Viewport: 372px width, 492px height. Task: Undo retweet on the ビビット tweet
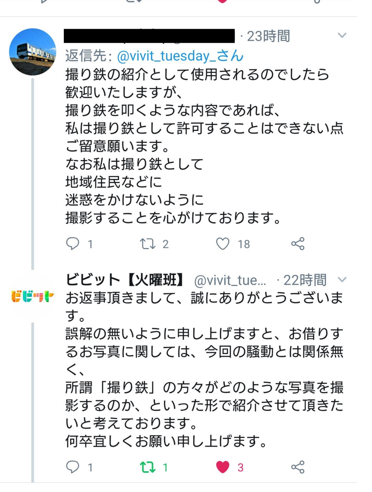(147, 467)
